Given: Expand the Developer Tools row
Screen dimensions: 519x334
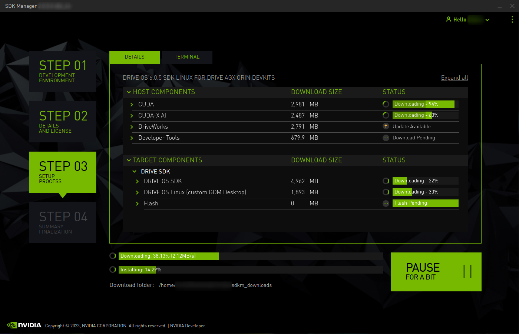Looking at the screenshot, I should tap(132, 138).
